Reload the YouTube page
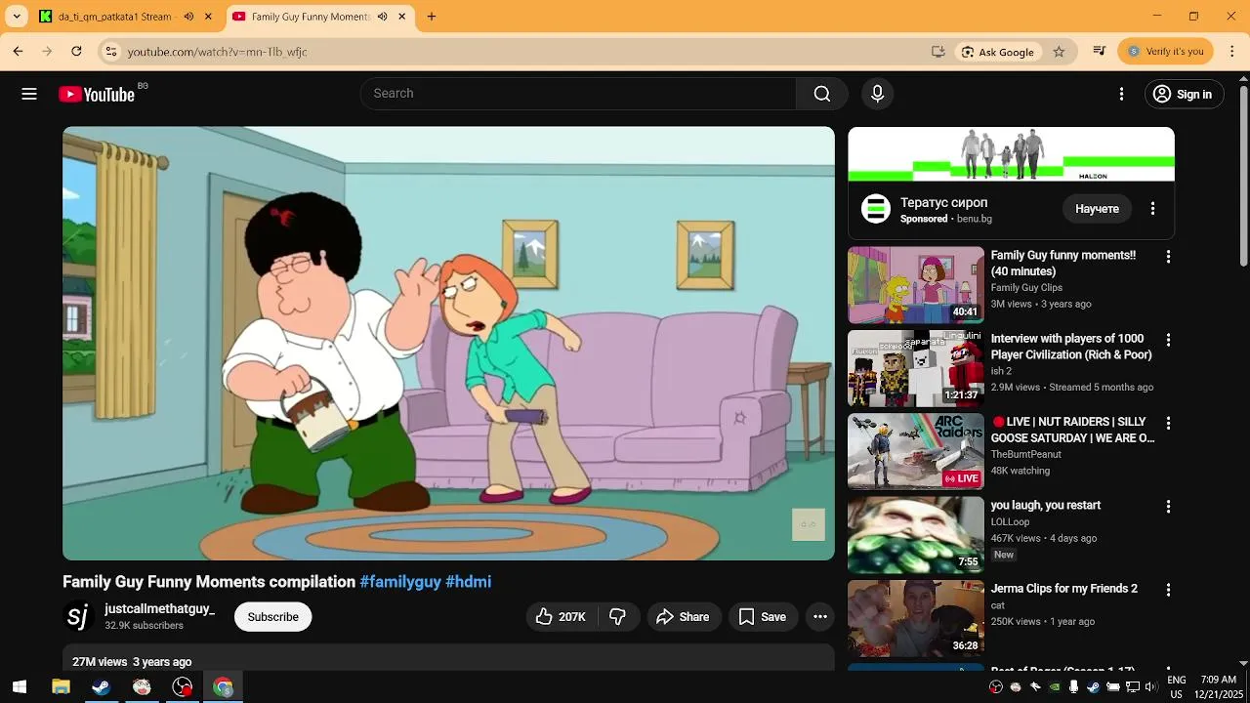Screen dimensions: 1250x703 click(x=76, y=52)
